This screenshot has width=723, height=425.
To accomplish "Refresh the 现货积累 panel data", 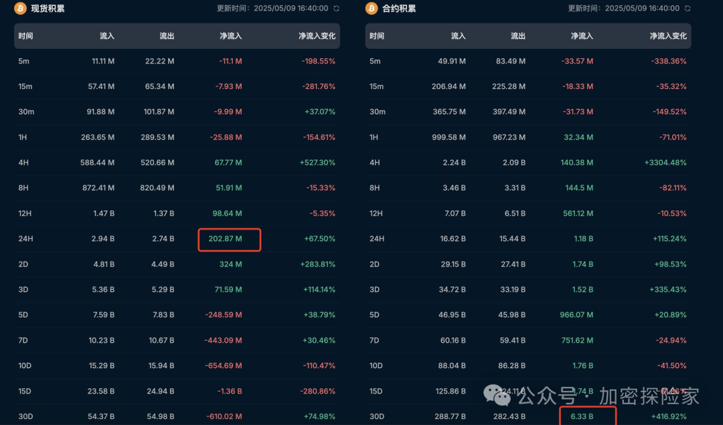I will (336, 9).
